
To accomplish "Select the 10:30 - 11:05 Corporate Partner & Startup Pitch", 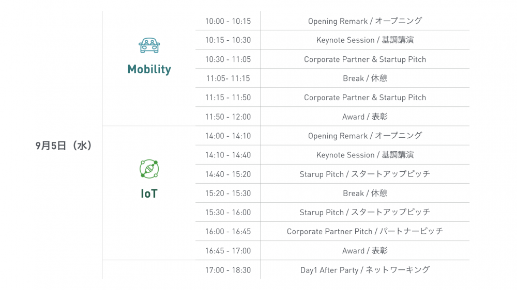I will tap(332, 59).
